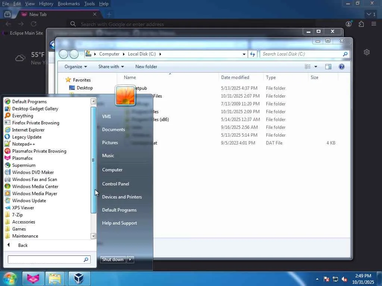Sort by Date modified column
This screenshot has width=382, height=286.
tap(235, 77)
